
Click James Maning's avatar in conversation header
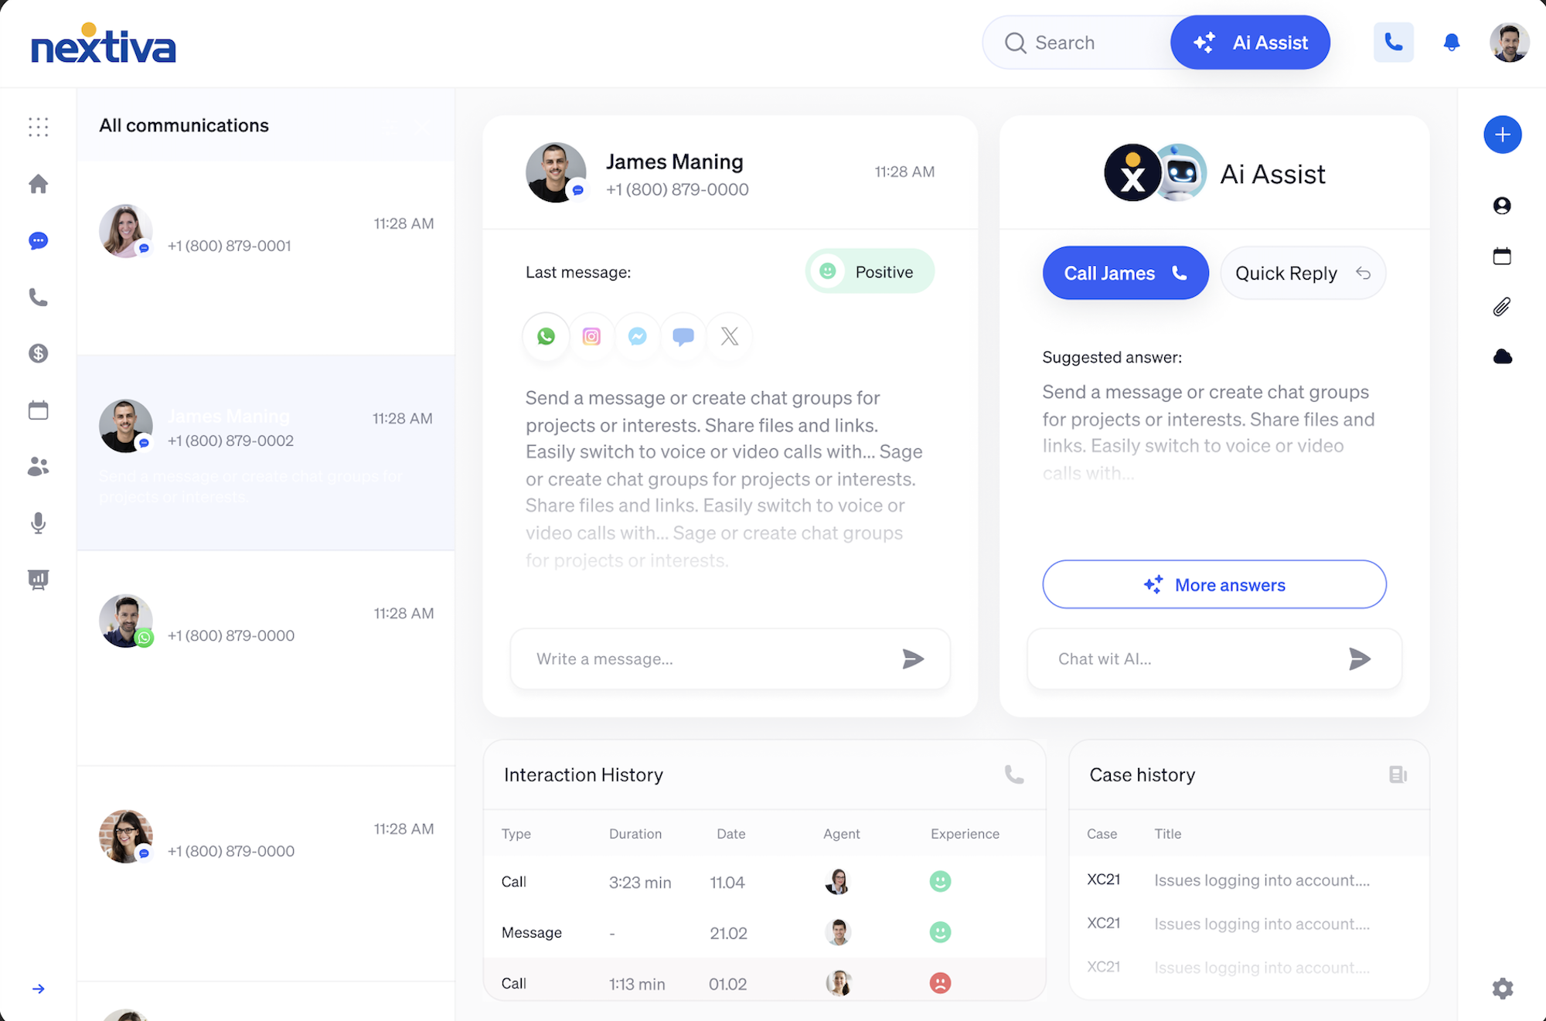tap(556, 172)
